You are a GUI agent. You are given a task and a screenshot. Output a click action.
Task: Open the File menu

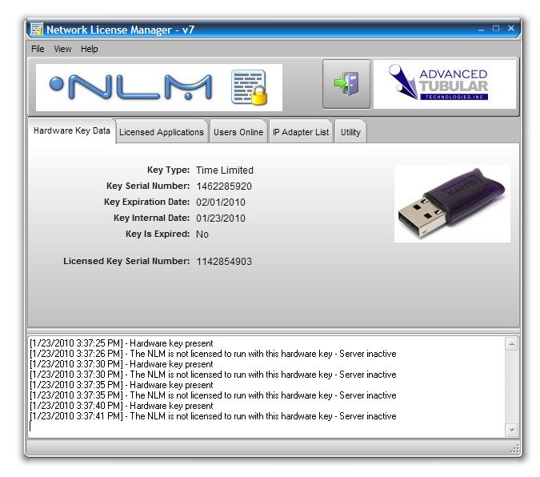(38, 49)
